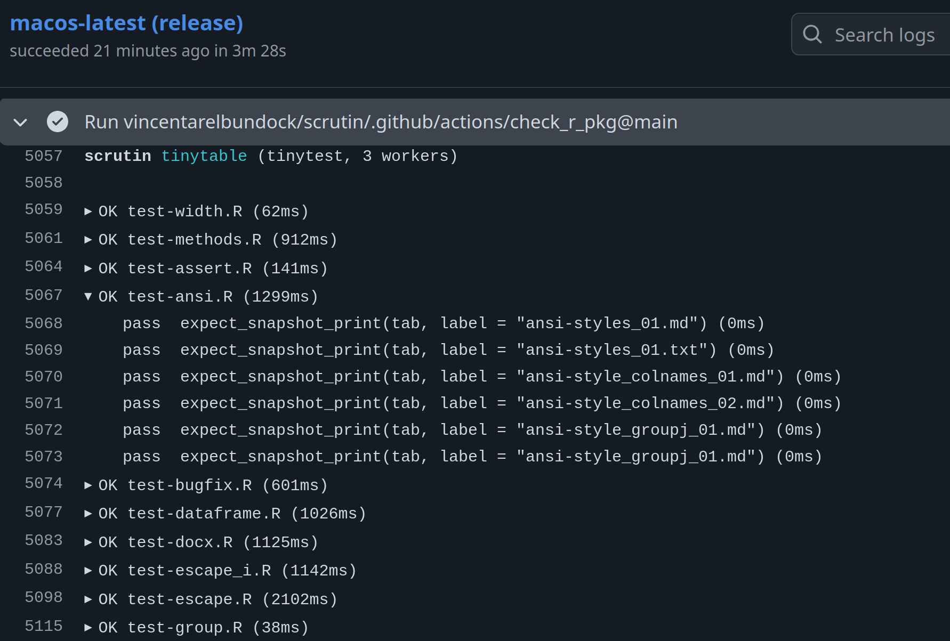
Task: Expand the test-dataframe.R entry
Action: (x=88, y=513)
